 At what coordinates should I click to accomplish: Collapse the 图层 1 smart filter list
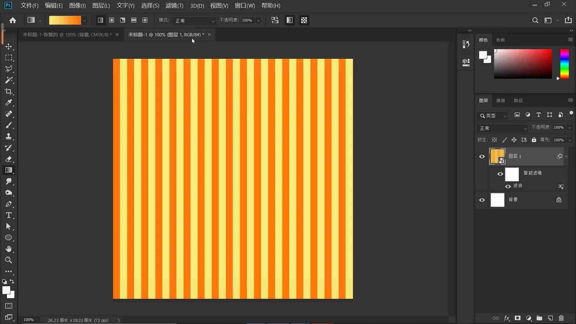[x=566, y=156]
